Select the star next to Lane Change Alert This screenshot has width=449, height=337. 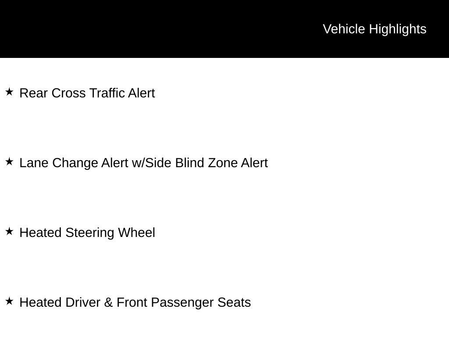click(x=10, y=161)
